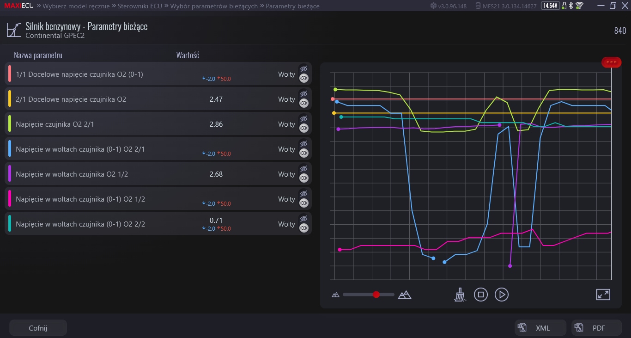Click the broom clear-graph icon
This screenshot has width=631, height=338.
[460, 295]
